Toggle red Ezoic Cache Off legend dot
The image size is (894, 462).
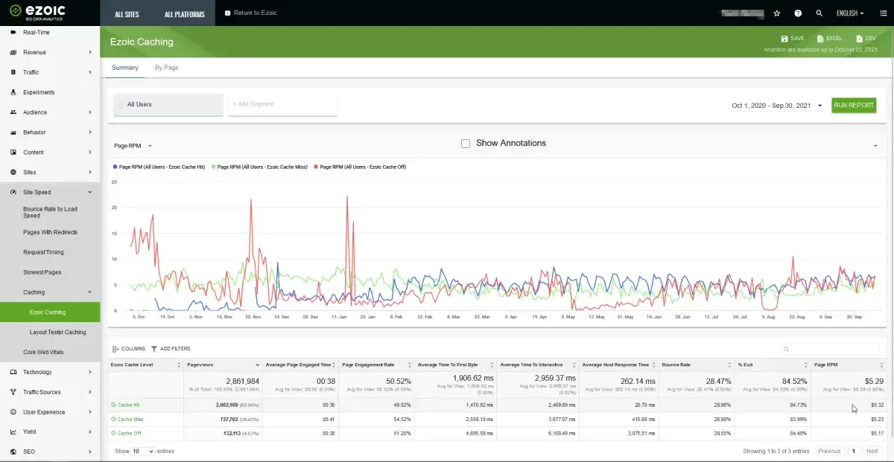315,167
